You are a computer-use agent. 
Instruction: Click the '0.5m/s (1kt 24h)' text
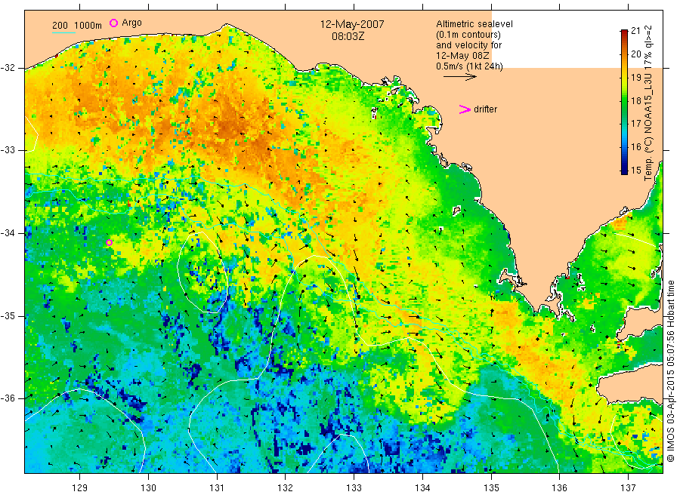(x=470, y=66)
